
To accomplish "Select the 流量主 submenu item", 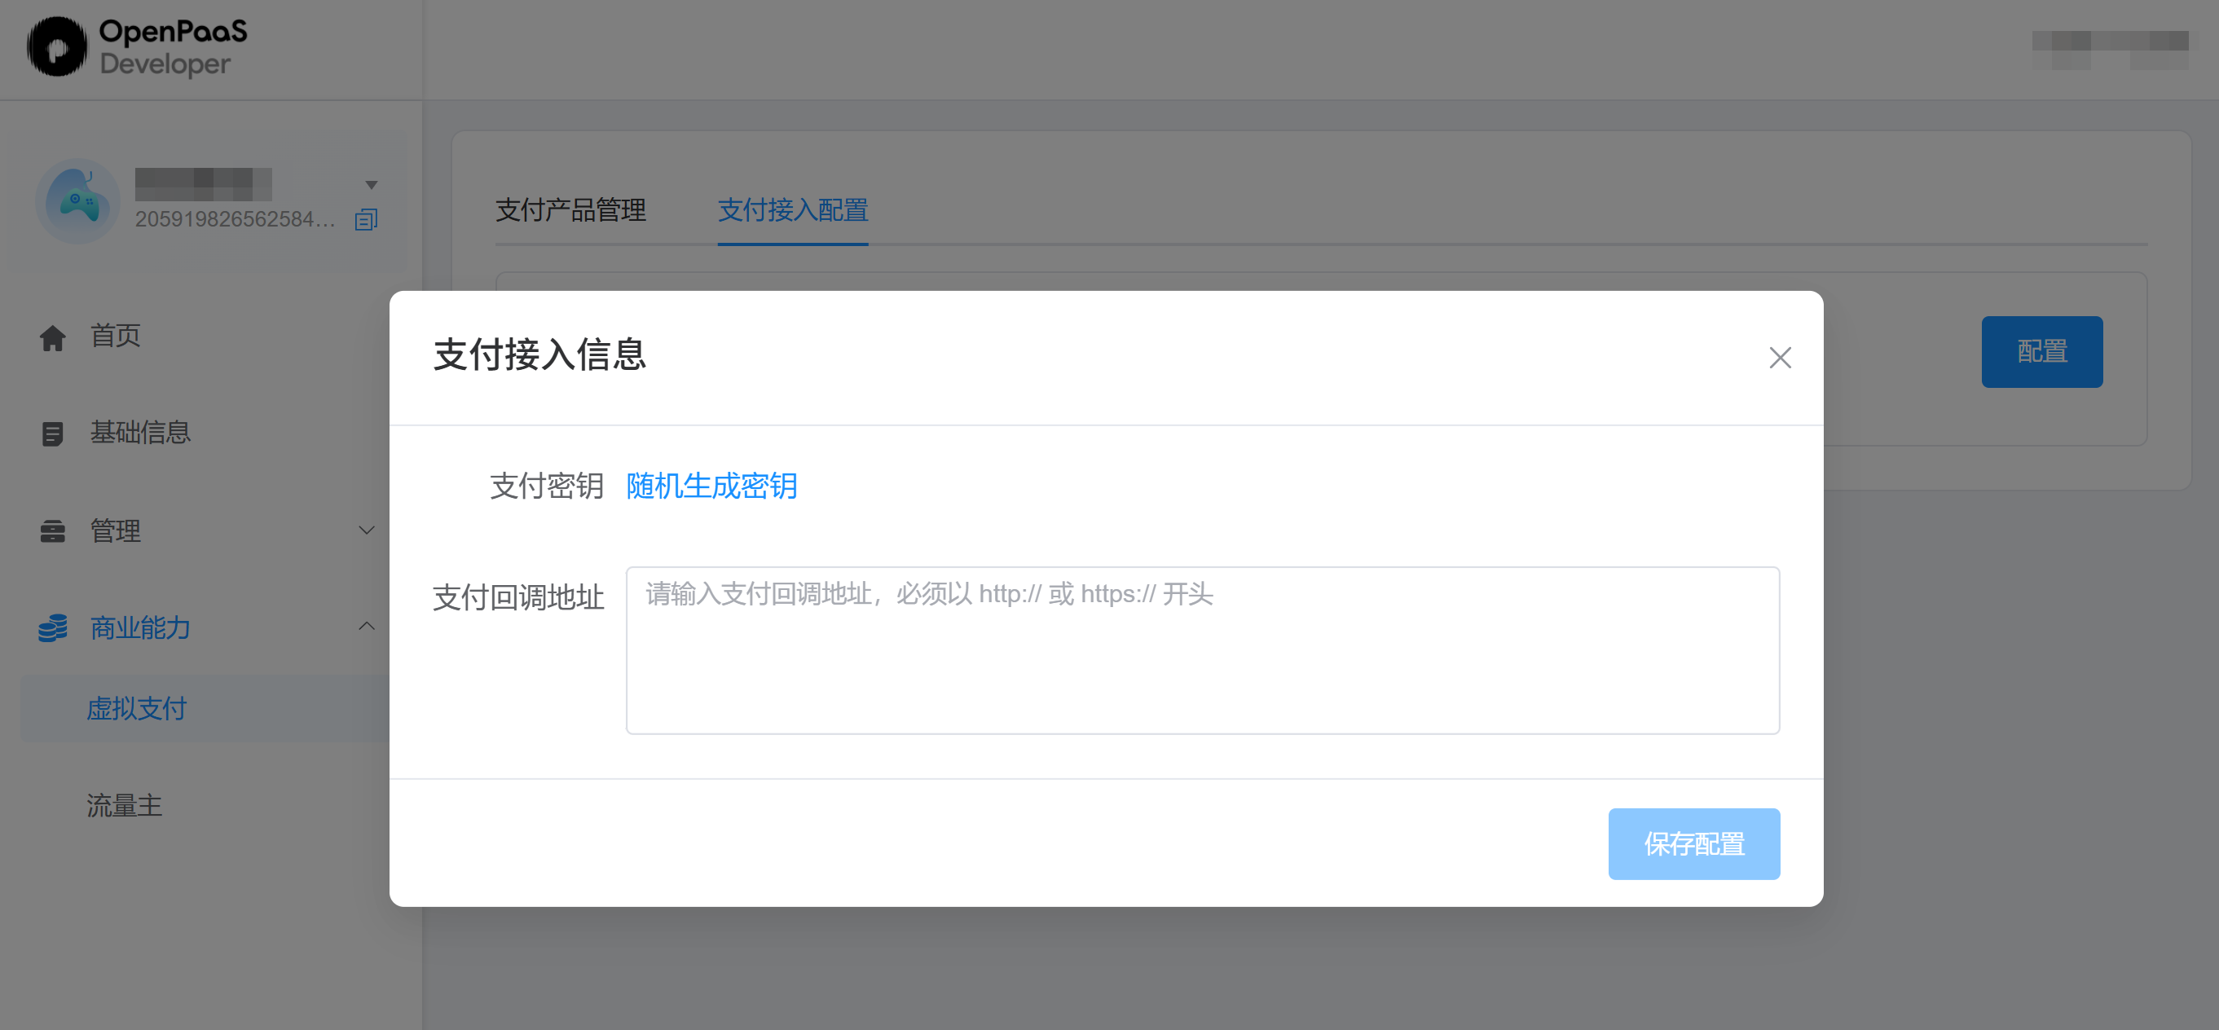I will (124, 805).
